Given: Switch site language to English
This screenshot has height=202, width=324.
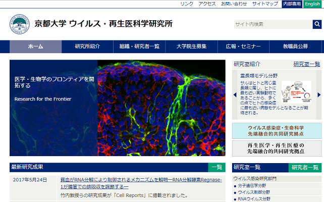Looking at the screenshot, I should point(312,4).
